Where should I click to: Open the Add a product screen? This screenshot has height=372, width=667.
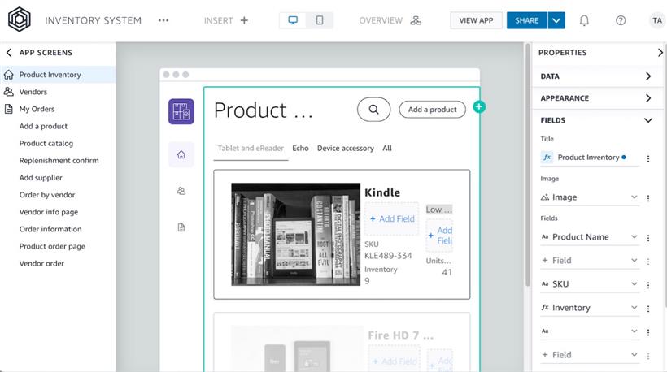43,126
